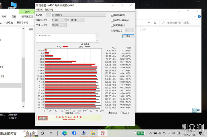Toggle the 中 input method indicator
Image resolution: width=207 pixels, height=137 pixels.
coord(173,133)
